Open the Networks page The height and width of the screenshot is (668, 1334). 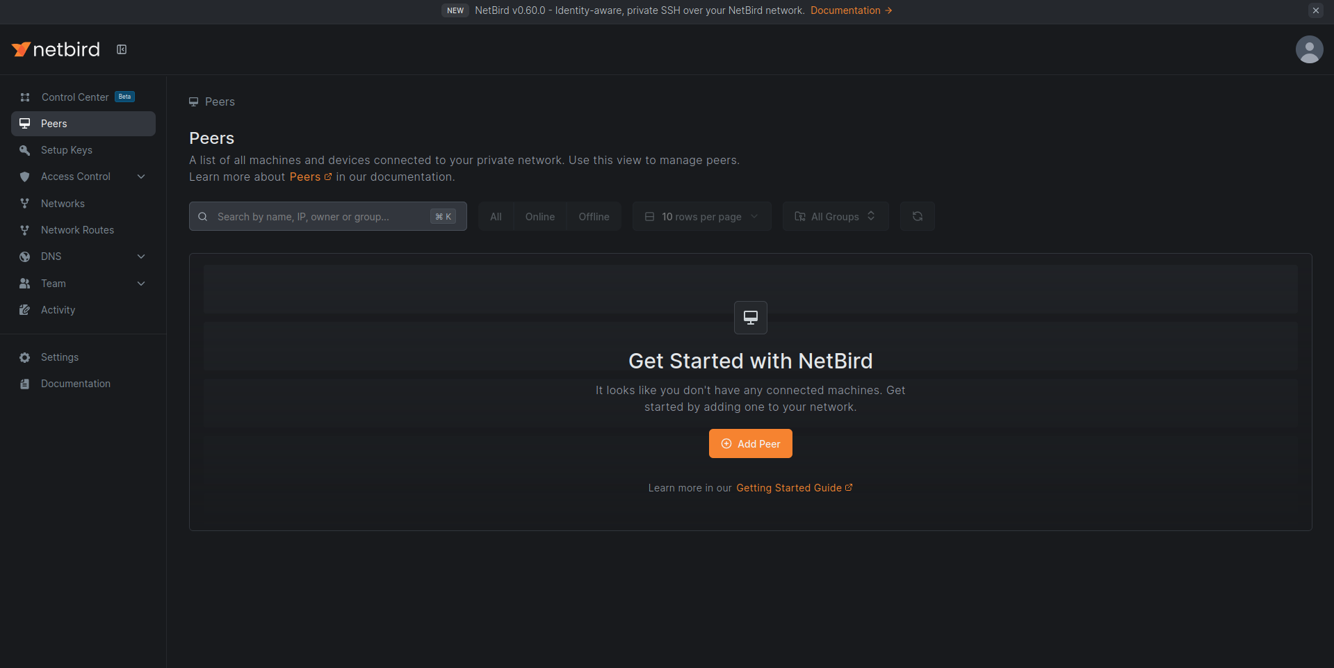(63, 204)
